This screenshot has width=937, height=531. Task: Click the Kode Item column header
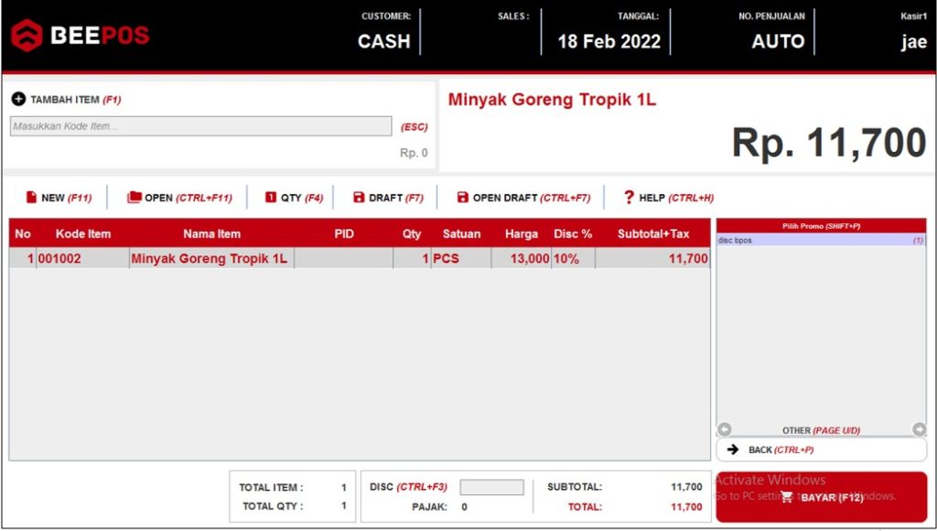pyautogui.click(x=83, y=233)
